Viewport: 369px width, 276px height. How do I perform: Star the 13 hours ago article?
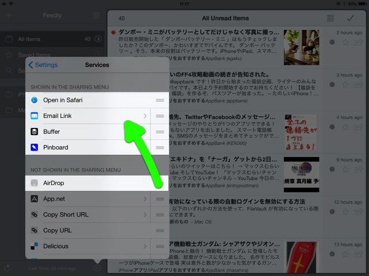pos(345,254)
